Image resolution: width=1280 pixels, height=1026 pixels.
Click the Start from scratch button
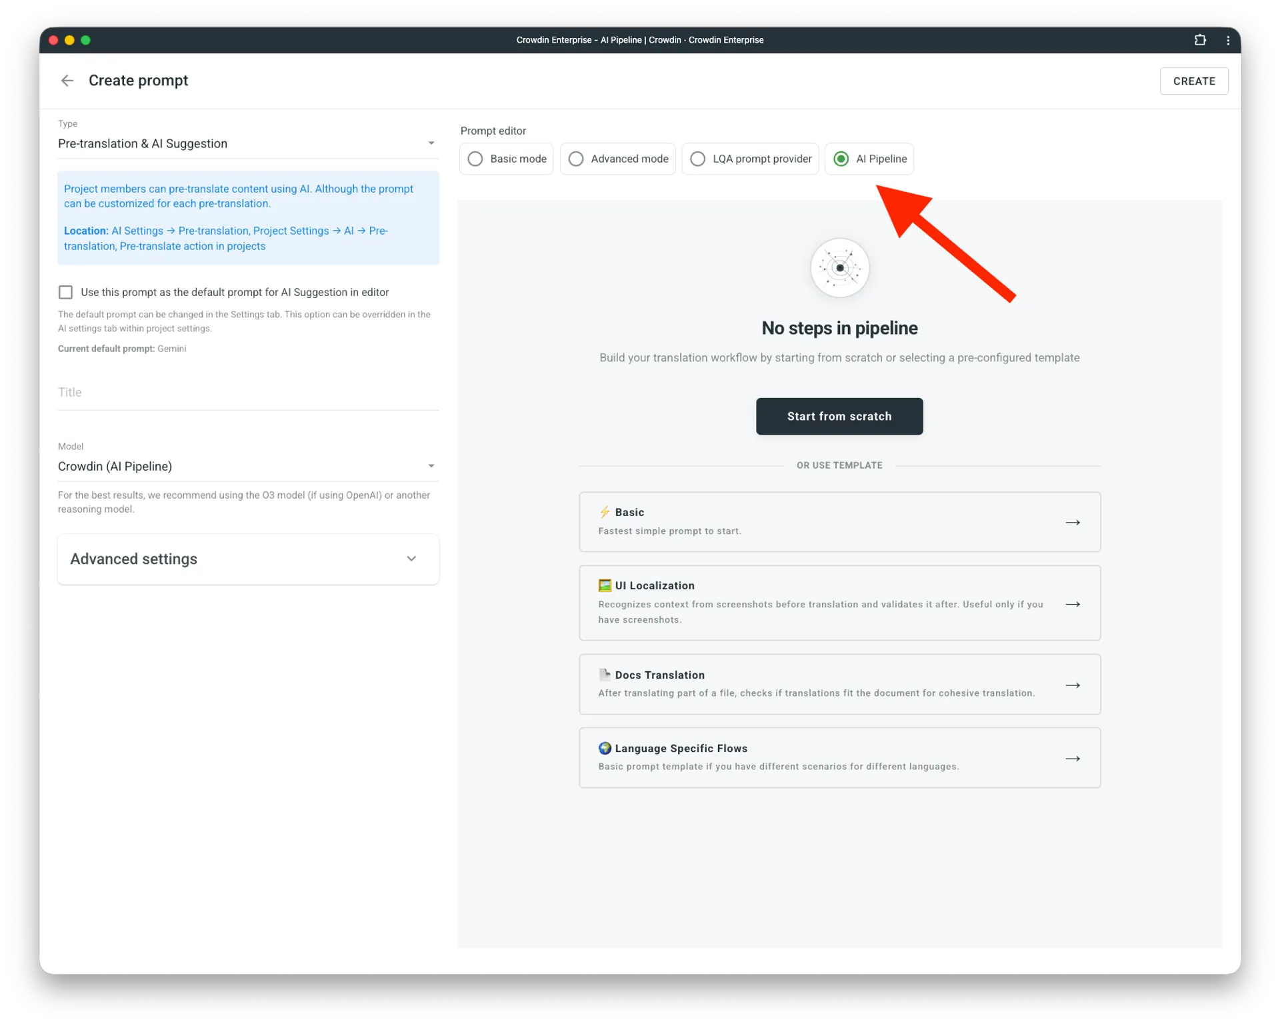point(839,416)
